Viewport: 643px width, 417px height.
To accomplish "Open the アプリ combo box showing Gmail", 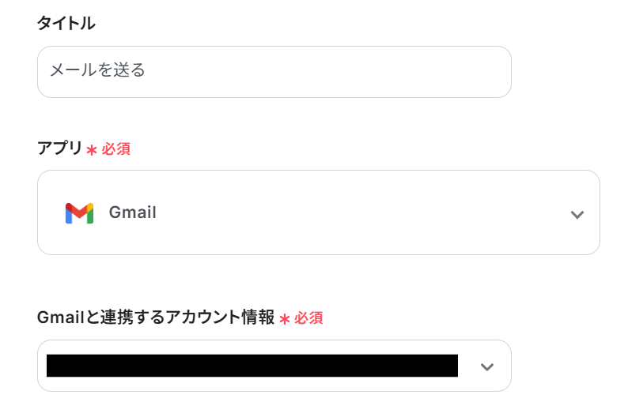I will click(x=318, y=212).
